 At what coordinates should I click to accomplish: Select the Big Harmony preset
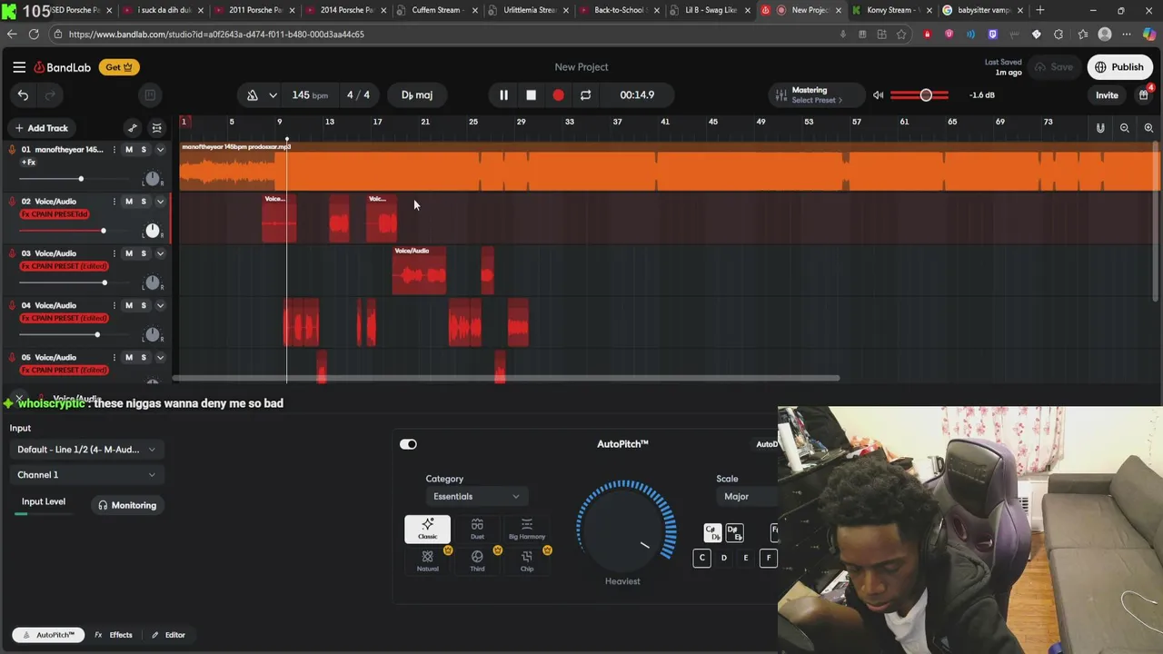[527, 530]
